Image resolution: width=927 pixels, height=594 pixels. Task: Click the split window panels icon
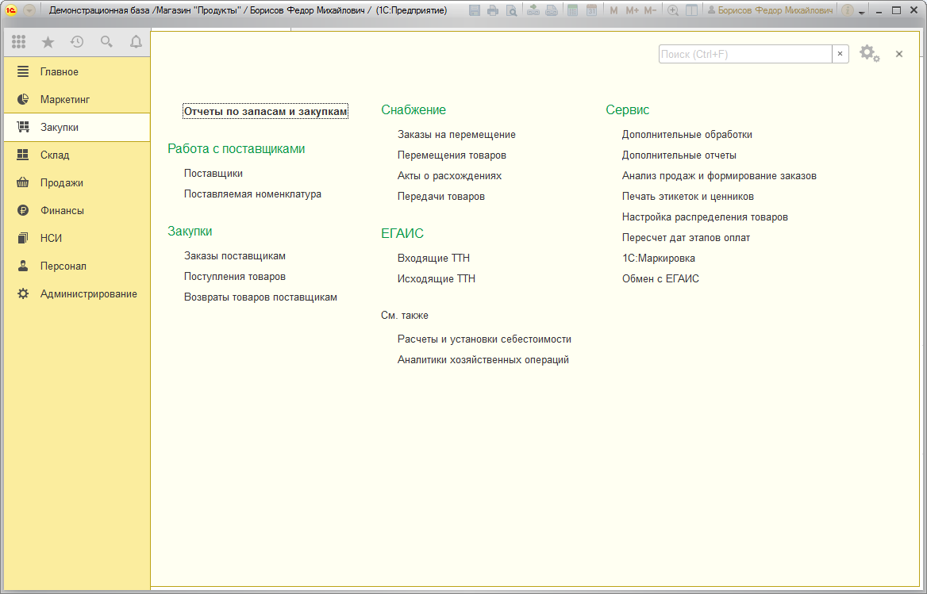[x=691, y=10]
